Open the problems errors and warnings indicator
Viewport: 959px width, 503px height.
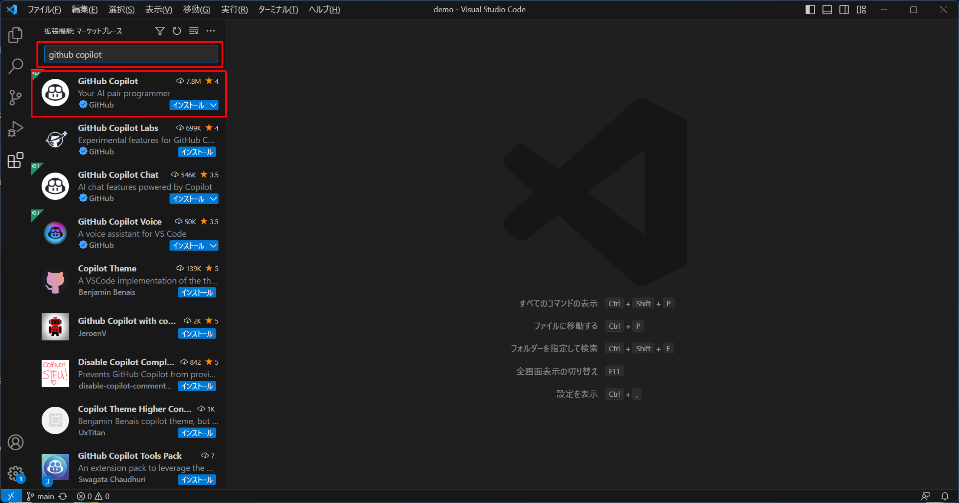pos(93,496)
